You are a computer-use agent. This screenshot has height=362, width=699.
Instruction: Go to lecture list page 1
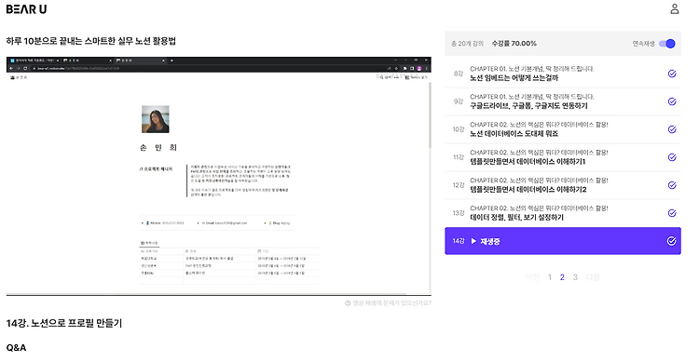pyautogui.click(x=550, y=277)
